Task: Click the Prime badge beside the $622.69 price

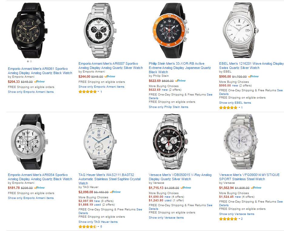Action: 180,81
